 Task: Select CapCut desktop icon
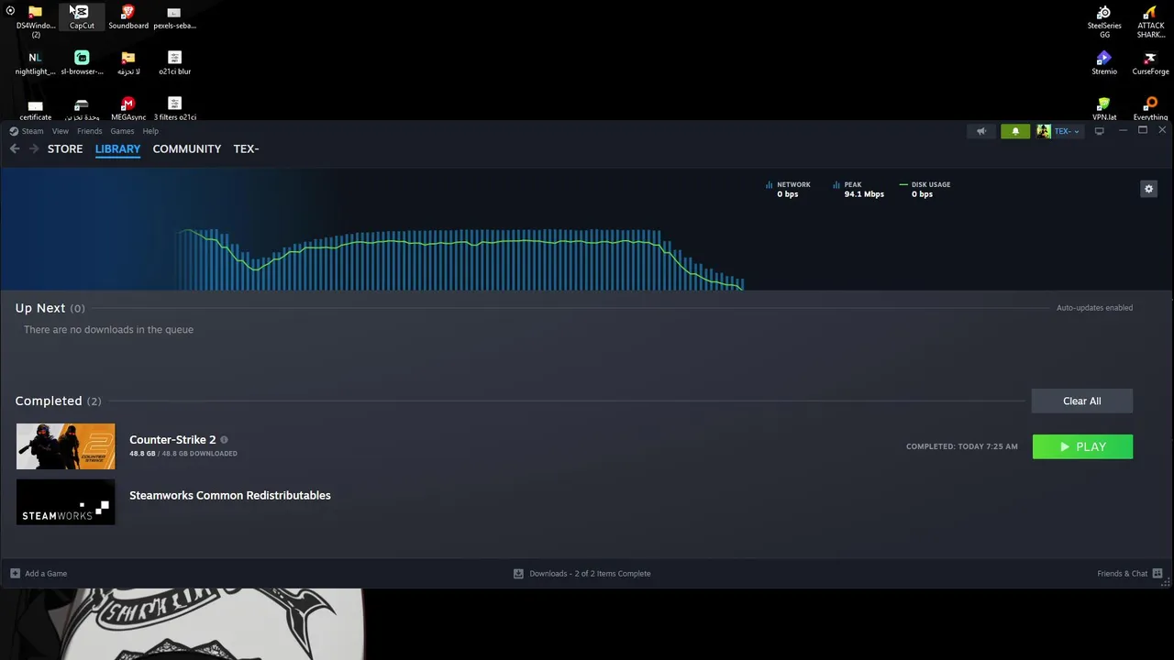pyautogui.click(x=82, y=16)
